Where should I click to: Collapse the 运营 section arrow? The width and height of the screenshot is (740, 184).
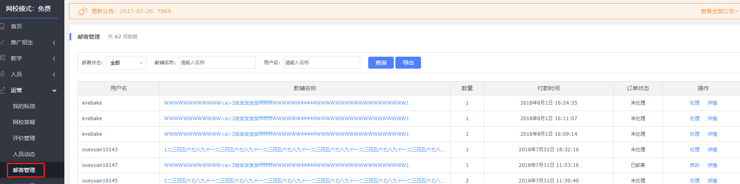point(54,91)
